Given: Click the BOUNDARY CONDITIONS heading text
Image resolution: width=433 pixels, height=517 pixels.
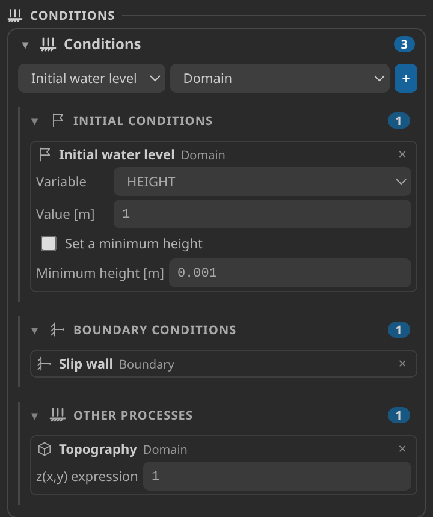Looking at the screenshot, I should (155, 329).
